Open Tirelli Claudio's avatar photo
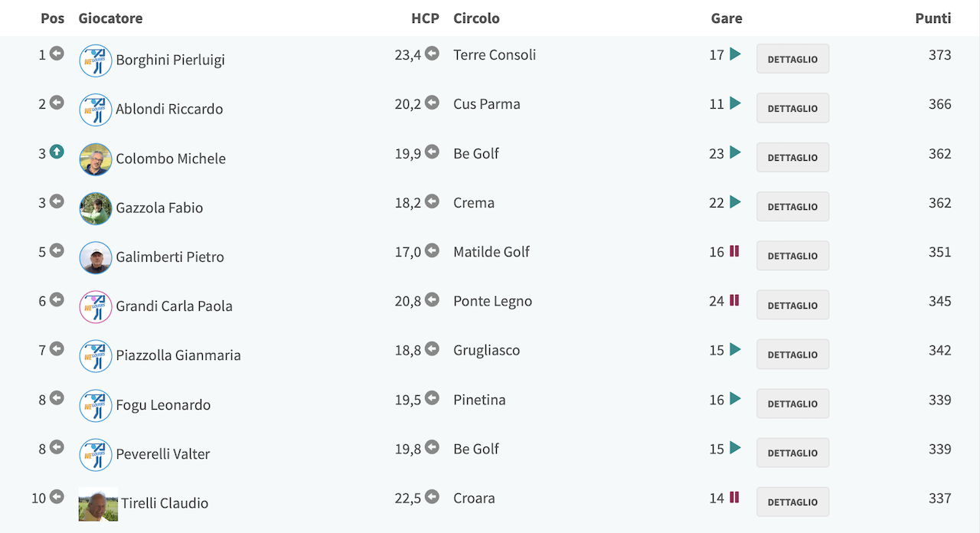980x533 pixels. (98, 504)
